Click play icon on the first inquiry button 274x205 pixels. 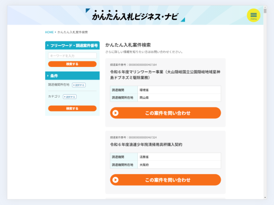tap(116, 113)
